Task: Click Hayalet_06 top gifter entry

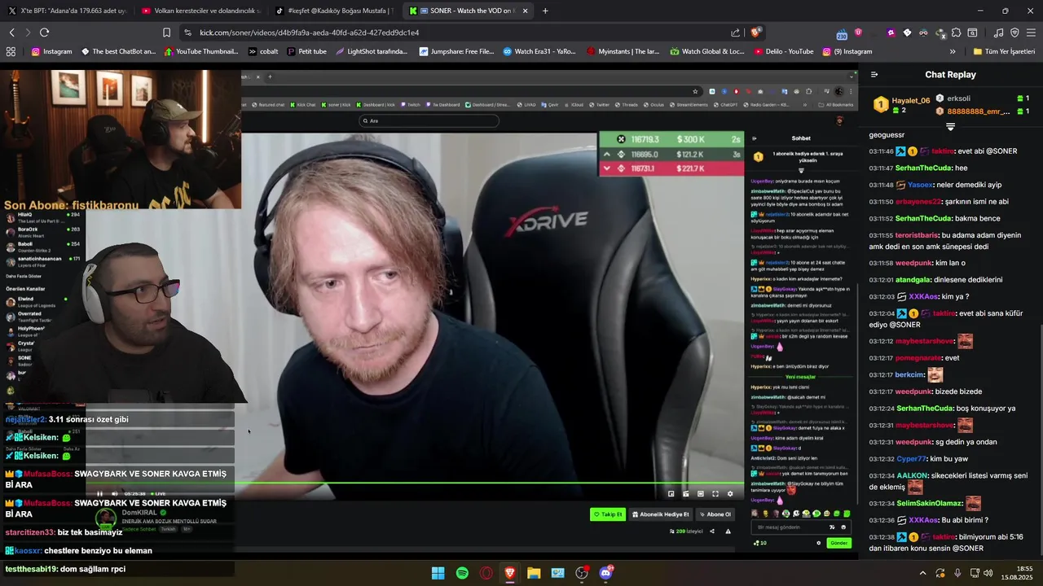Action: click(903, 105)
